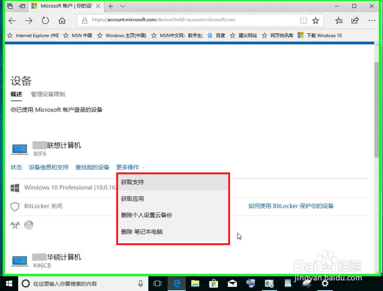Collapse the 更多操作 dropdown
Image resolution: width=383 pixels, height=291 pixels.
(x=131, y=167)
